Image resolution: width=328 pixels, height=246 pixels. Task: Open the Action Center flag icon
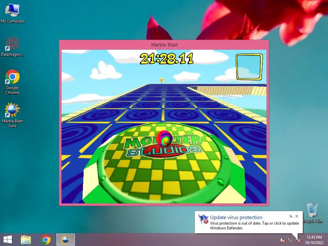298,240
